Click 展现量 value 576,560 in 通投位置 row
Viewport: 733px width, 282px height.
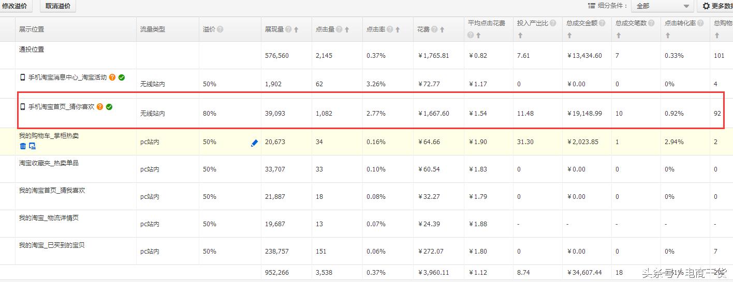coord(277,55)
